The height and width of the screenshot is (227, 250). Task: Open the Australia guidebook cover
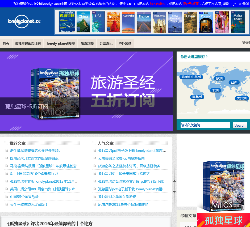(x=128, y=22)
